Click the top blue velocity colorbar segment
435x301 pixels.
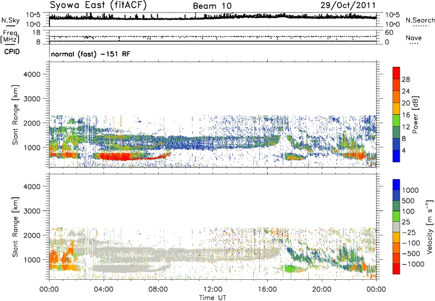(396, 185)
